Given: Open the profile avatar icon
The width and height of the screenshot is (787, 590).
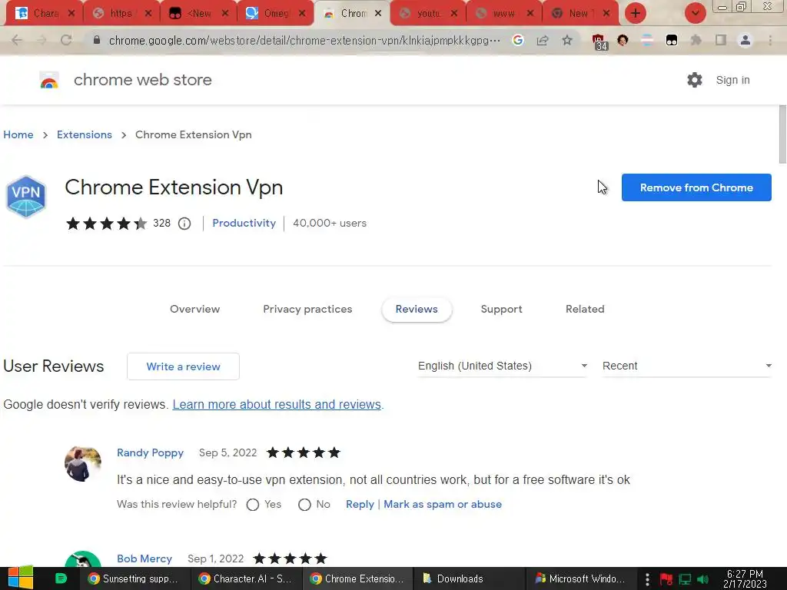Looking at the screenshot, I should point(745,40).
